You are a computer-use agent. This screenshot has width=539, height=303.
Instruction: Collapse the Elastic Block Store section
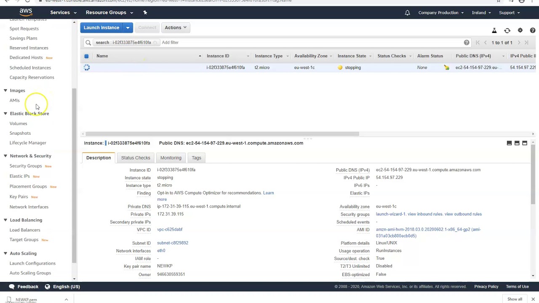pos(5,113)
